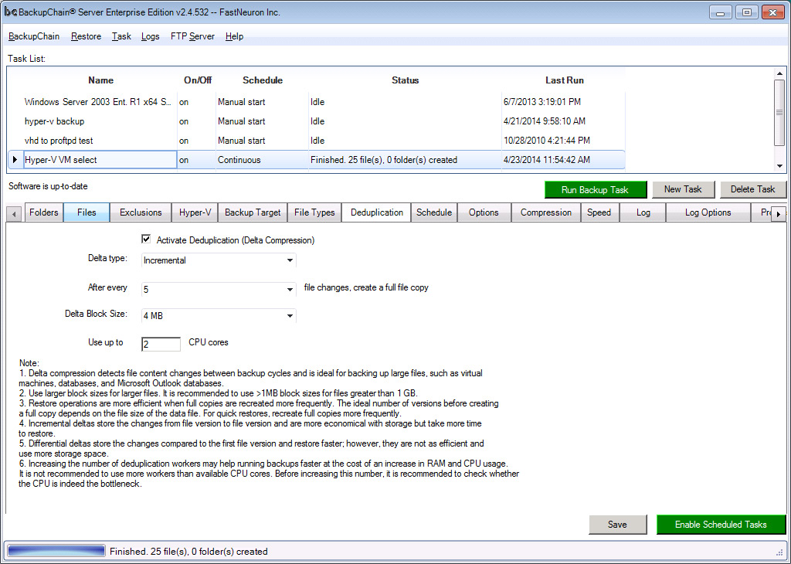Screen dimensions: 791x564
Task: Open the Logs menu
Action: (150, 36)
